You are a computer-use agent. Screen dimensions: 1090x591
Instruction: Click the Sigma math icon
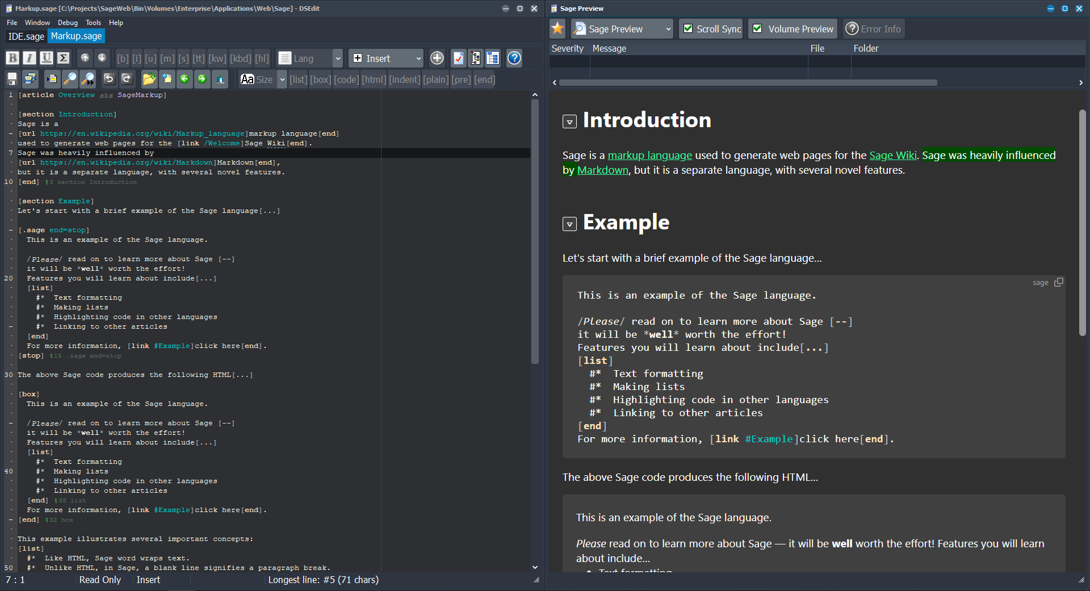pos(64,58)
